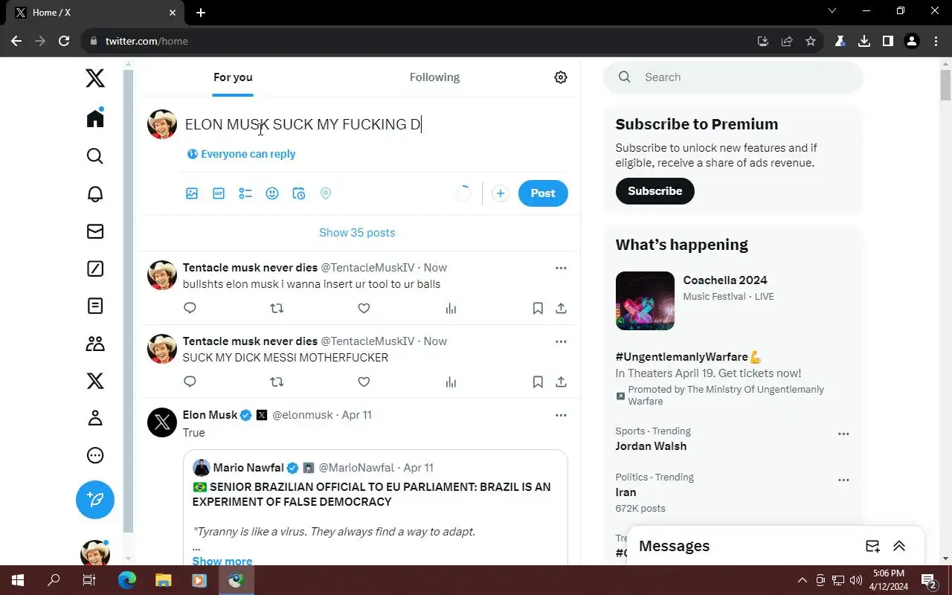Open emoji picker in composer

[x=272, y=193]
